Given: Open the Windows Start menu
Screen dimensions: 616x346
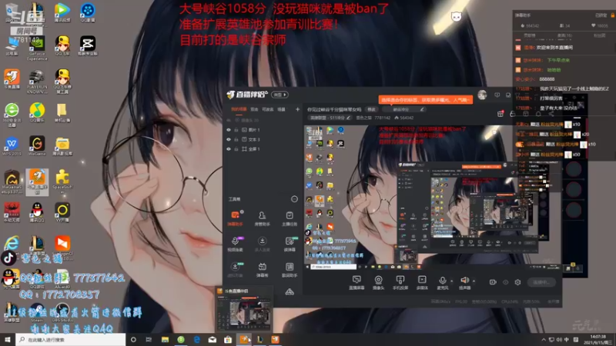Looking at the screenshot, I should [x=8, y=340].
